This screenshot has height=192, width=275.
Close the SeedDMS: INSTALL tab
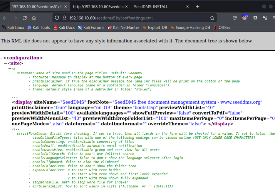[x=187, y=6]
